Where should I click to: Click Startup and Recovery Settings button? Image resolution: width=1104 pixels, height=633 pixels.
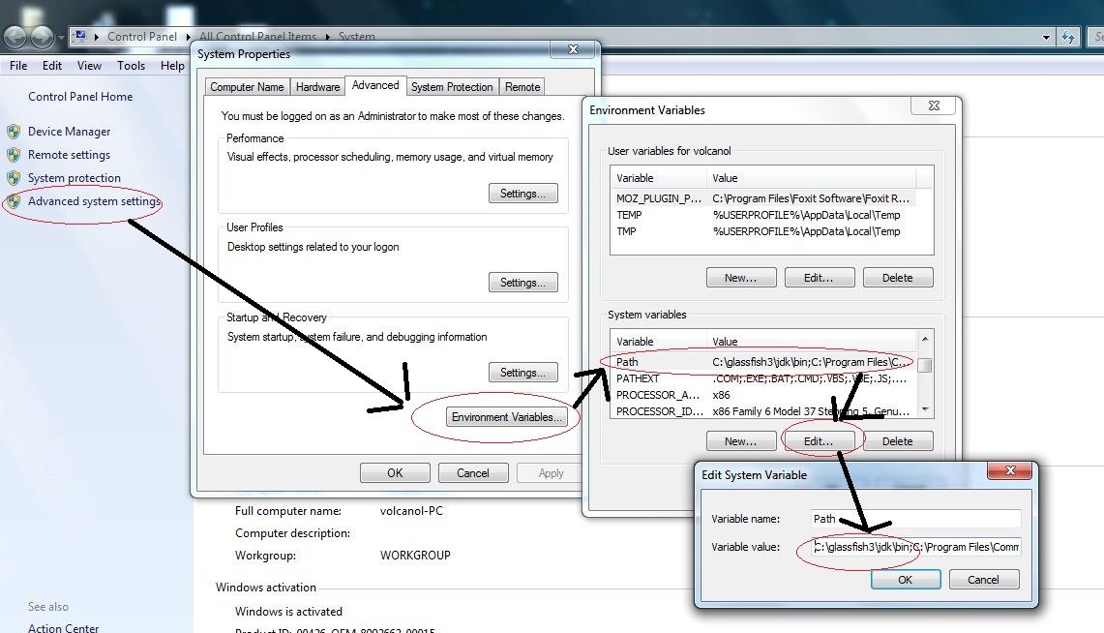pos(523,373)
